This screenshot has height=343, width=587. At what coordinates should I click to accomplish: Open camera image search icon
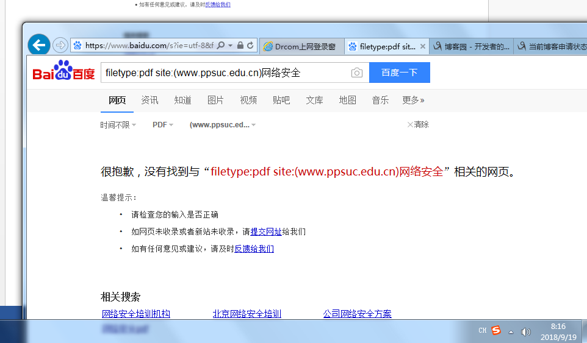357,72
